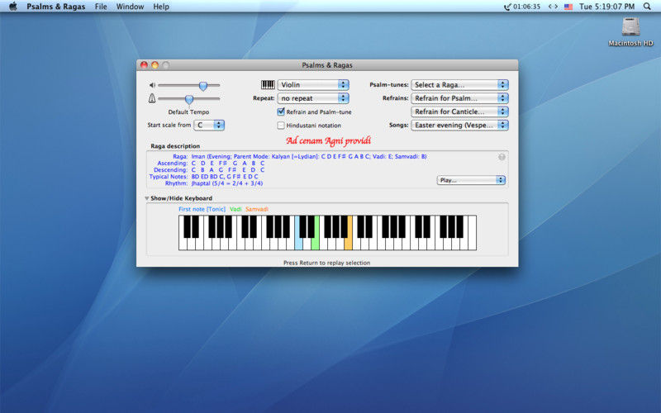Click the piano keyboard instrument icon

click(x=268, y=85)
